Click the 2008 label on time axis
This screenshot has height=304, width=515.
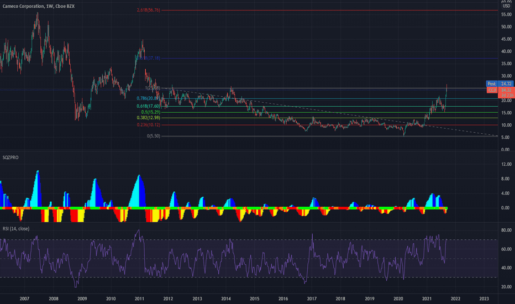click(x=54, y=298)
